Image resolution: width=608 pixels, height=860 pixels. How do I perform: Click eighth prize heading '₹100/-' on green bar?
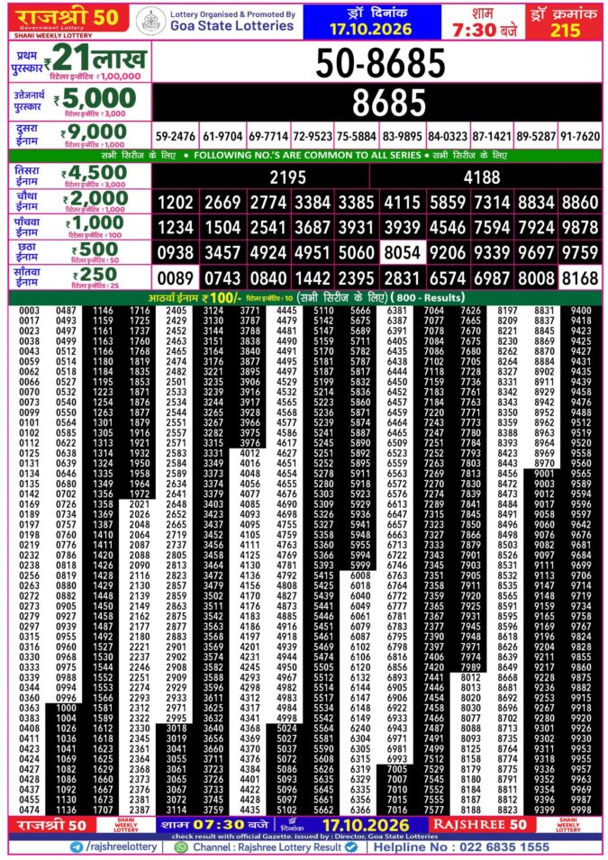(222, 298)
